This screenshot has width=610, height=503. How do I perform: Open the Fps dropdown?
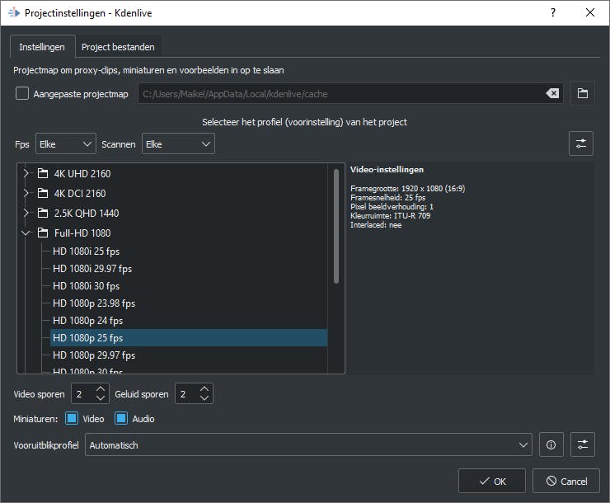tap(66, 144)
